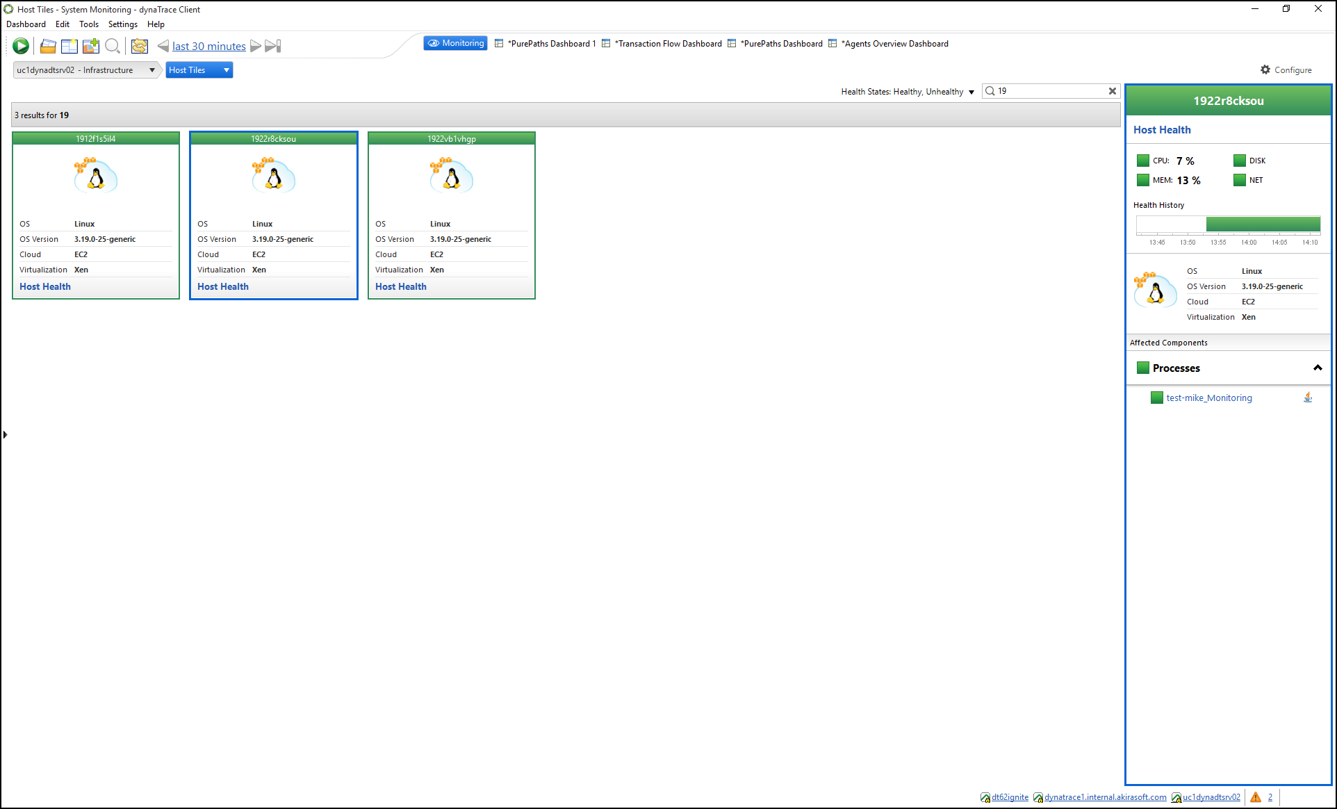Step timeframe forward with right arrow

click(256, 46)
